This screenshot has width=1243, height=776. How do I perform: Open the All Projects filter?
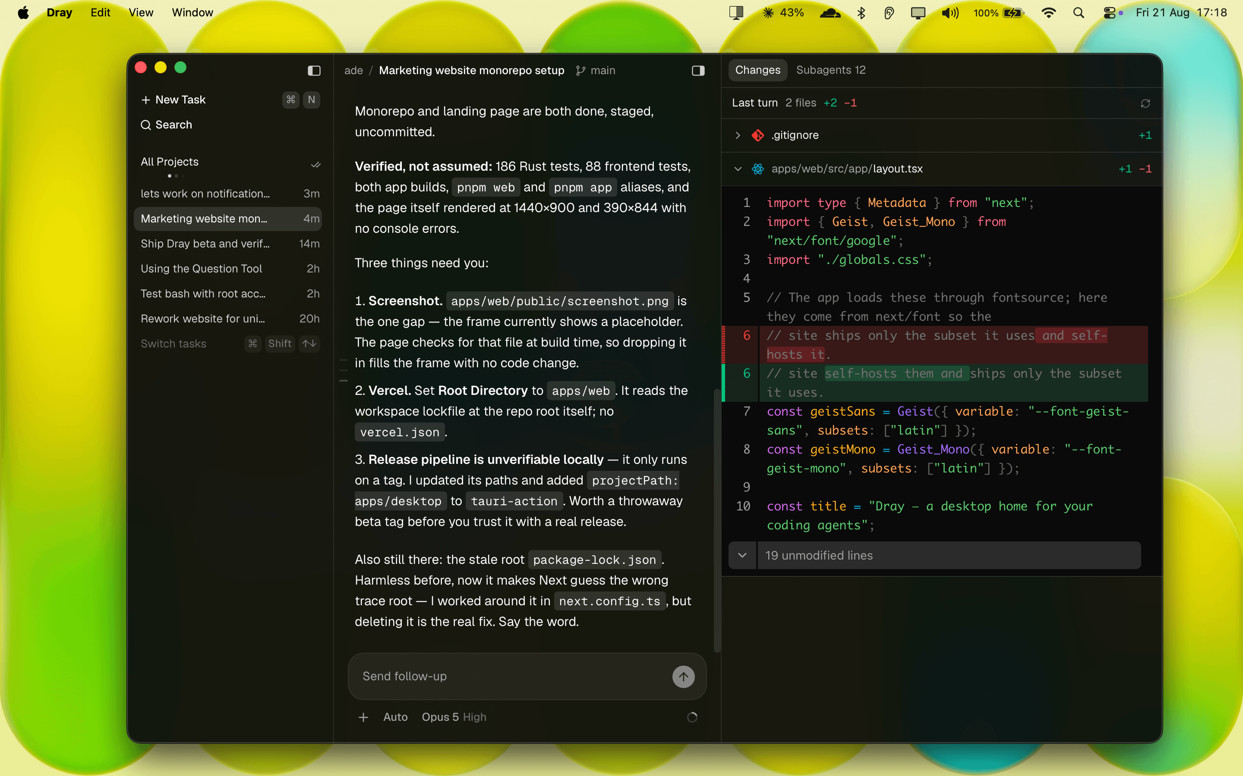(170, 162)
